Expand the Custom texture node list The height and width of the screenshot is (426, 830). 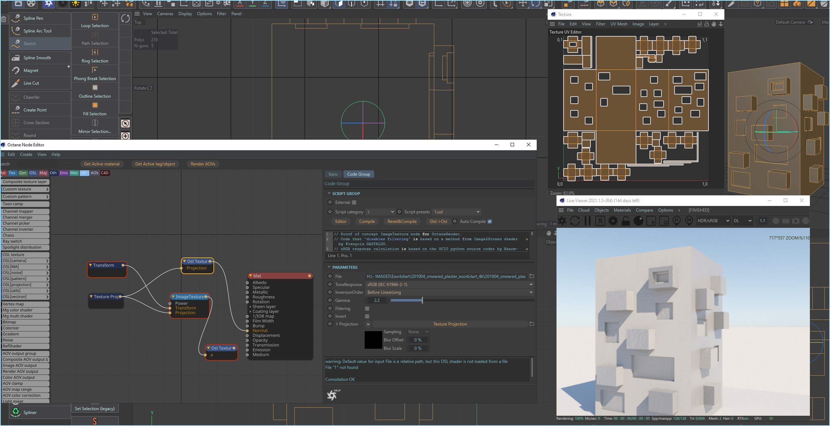click(x=47, y=189)
